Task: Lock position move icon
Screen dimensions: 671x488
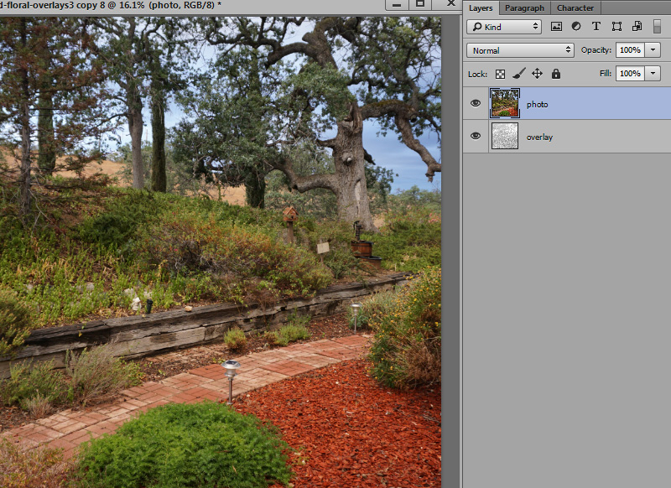Action: pyautogui.click(x=537, y=74)
